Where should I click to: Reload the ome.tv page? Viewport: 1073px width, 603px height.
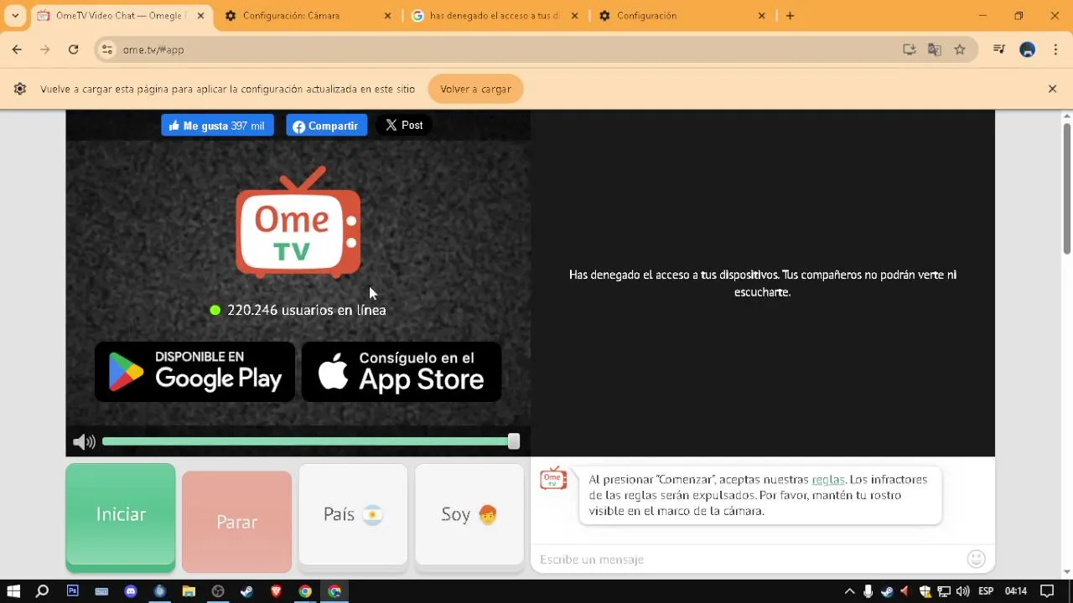[74, 49]
